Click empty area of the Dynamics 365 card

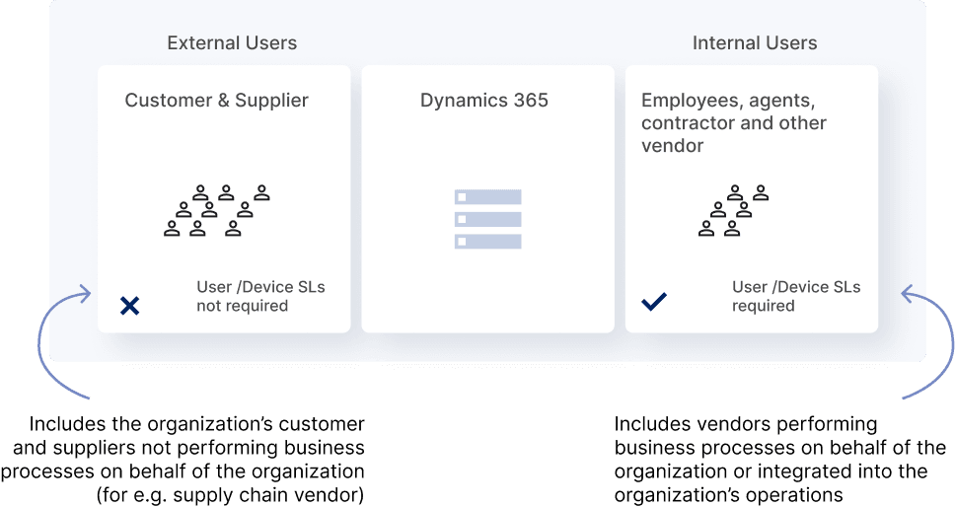483,296
